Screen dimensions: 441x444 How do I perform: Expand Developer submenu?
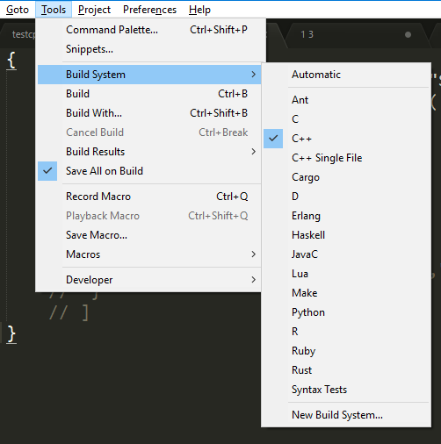point(149,280)
